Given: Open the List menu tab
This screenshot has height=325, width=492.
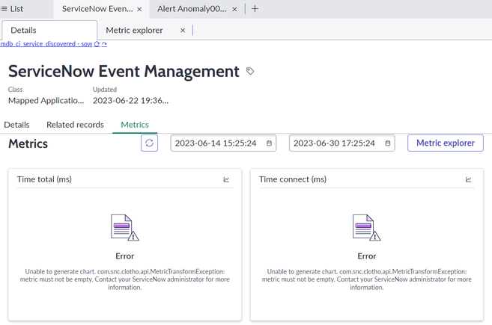Looking at the screenshot, I should [x=12, y=9].
